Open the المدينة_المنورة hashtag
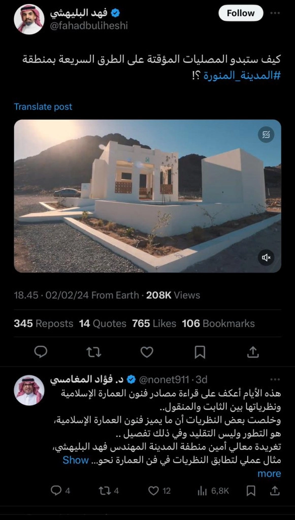Screen dimensions: 295x520 (x=242, y=76)
